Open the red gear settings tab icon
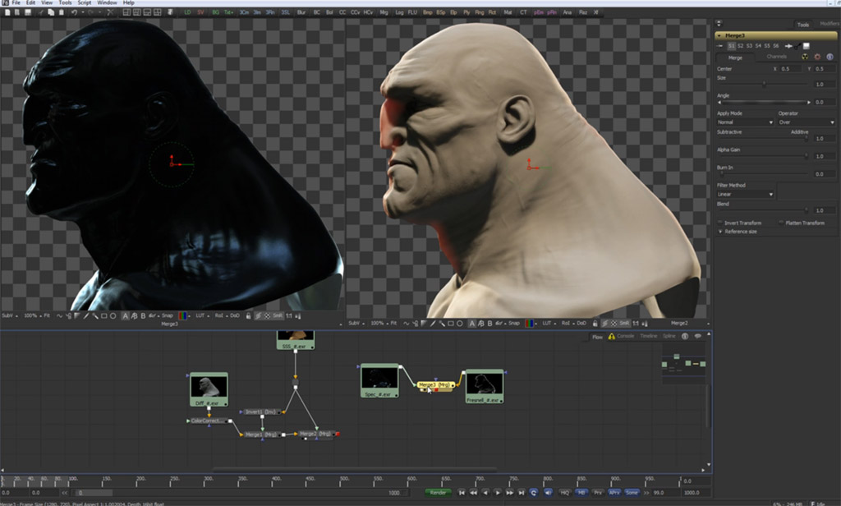Screen dimensions: 841x506 pos(817,57)
